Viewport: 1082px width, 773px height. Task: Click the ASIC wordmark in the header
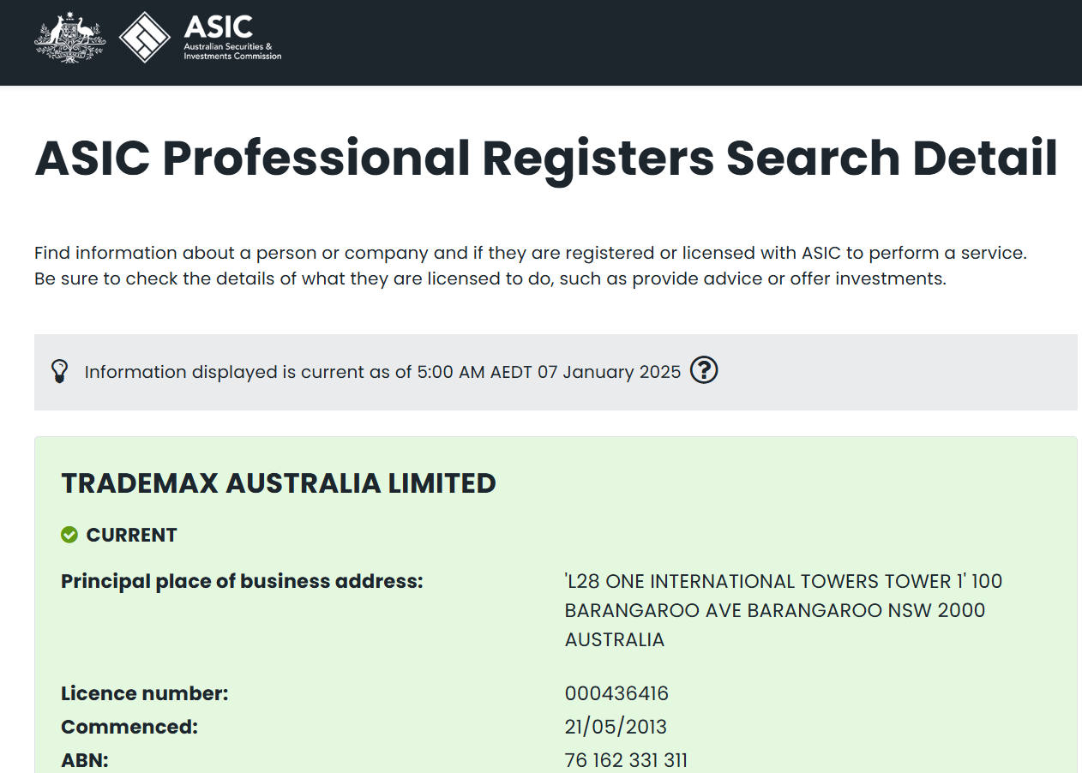[218, 27]
